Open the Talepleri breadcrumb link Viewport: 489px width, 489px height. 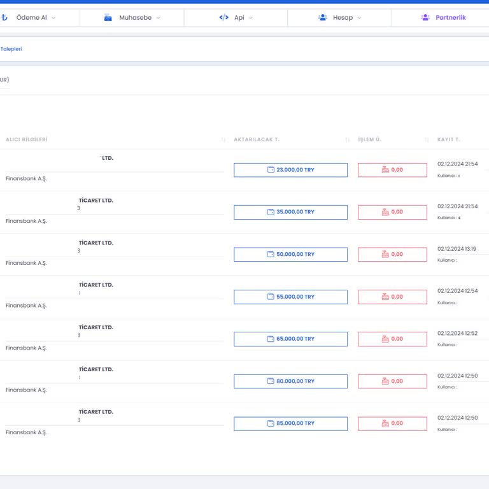pyautogui.click(x=11, y=49)
